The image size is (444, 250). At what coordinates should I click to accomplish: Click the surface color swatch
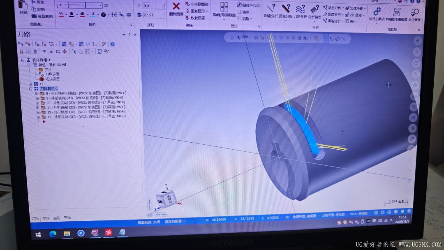pyautogui.click(x=82, y=14)
